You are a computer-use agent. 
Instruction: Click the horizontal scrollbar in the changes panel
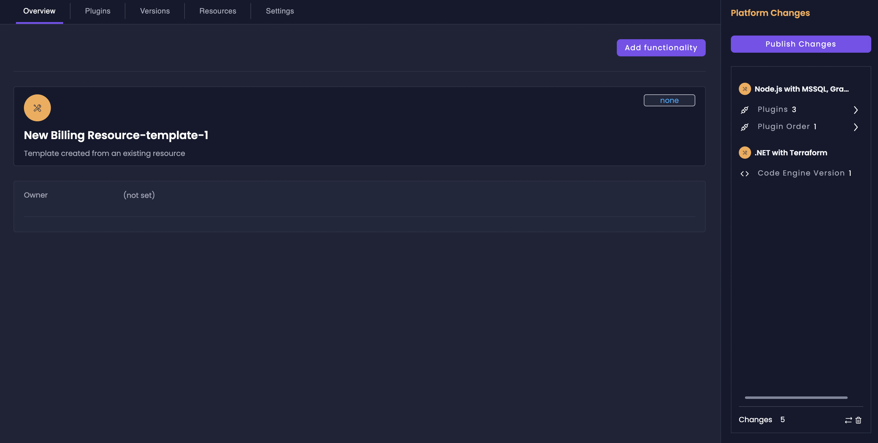click(796, 397)
